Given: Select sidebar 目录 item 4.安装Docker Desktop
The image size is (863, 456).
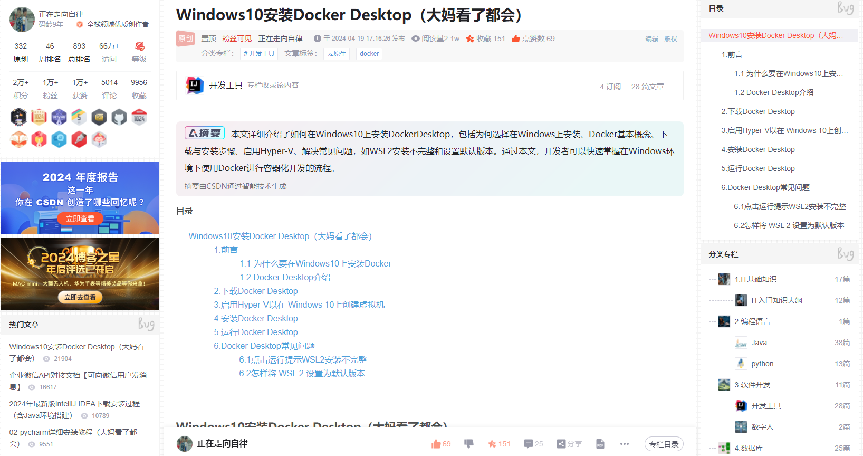Looking at the screenshot, I should [x=758, y=149].
